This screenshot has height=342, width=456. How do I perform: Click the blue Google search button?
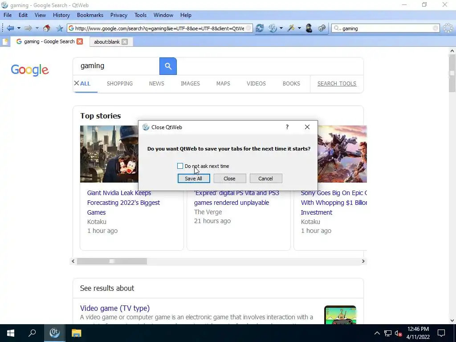[x=168, y=66]
